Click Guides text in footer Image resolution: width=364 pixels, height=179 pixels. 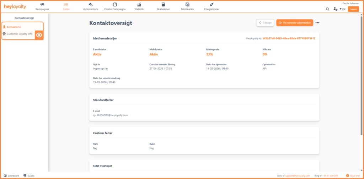pos(31,176)
